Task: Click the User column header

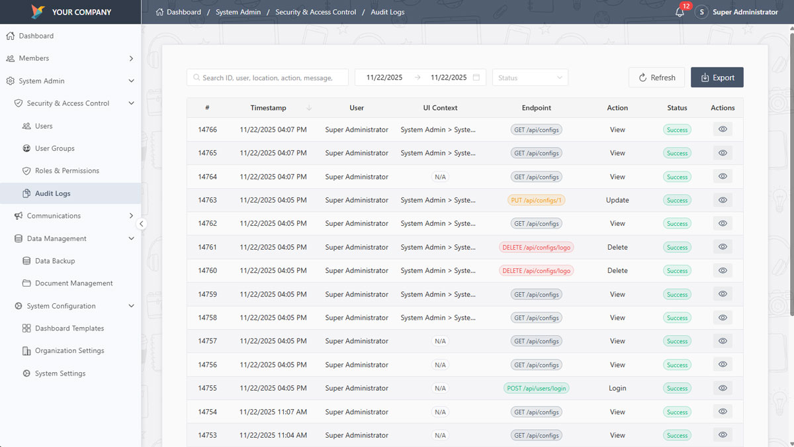Action: point(357,108)
